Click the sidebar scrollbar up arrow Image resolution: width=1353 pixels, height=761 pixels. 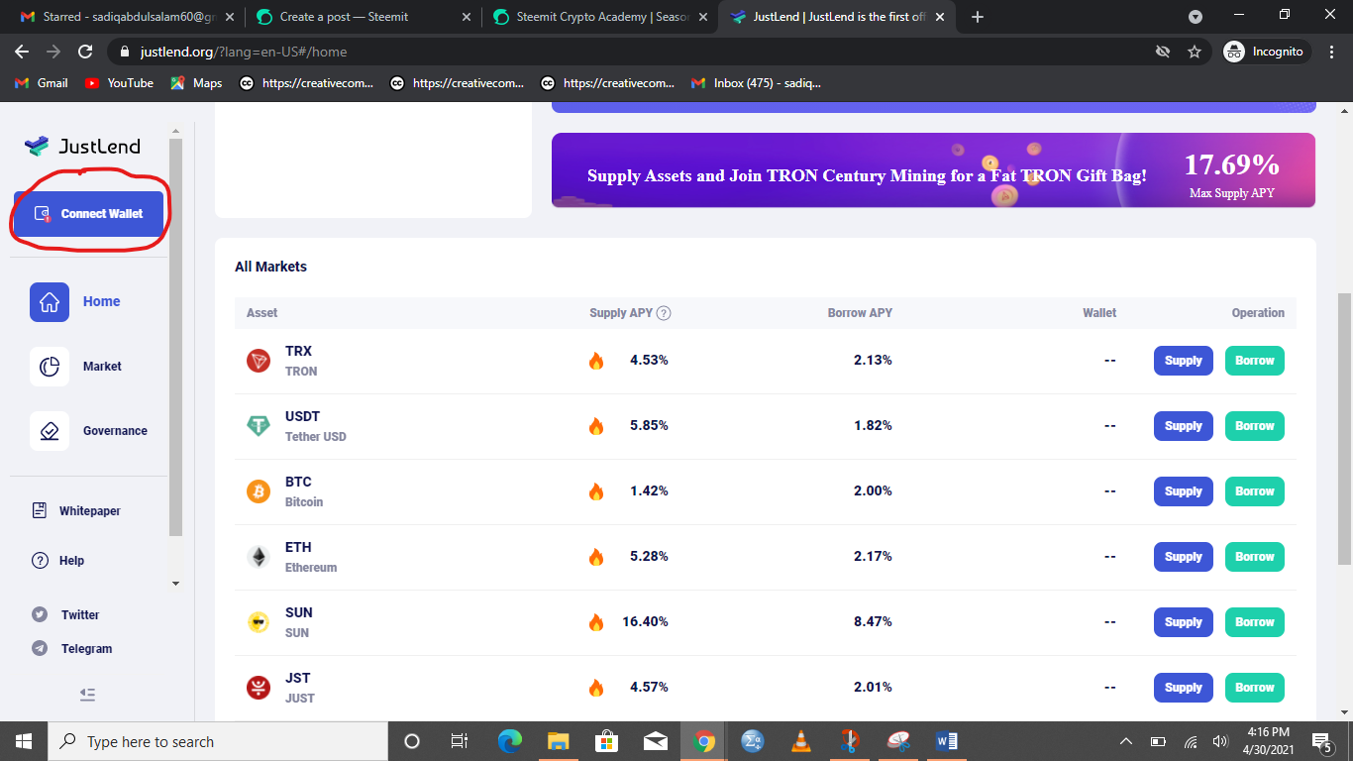click(x=176, y=131)
